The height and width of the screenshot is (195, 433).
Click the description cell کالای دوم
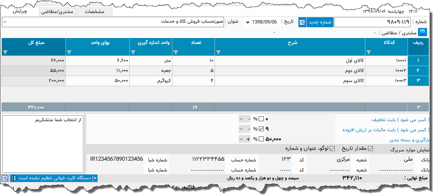point(290,71)
